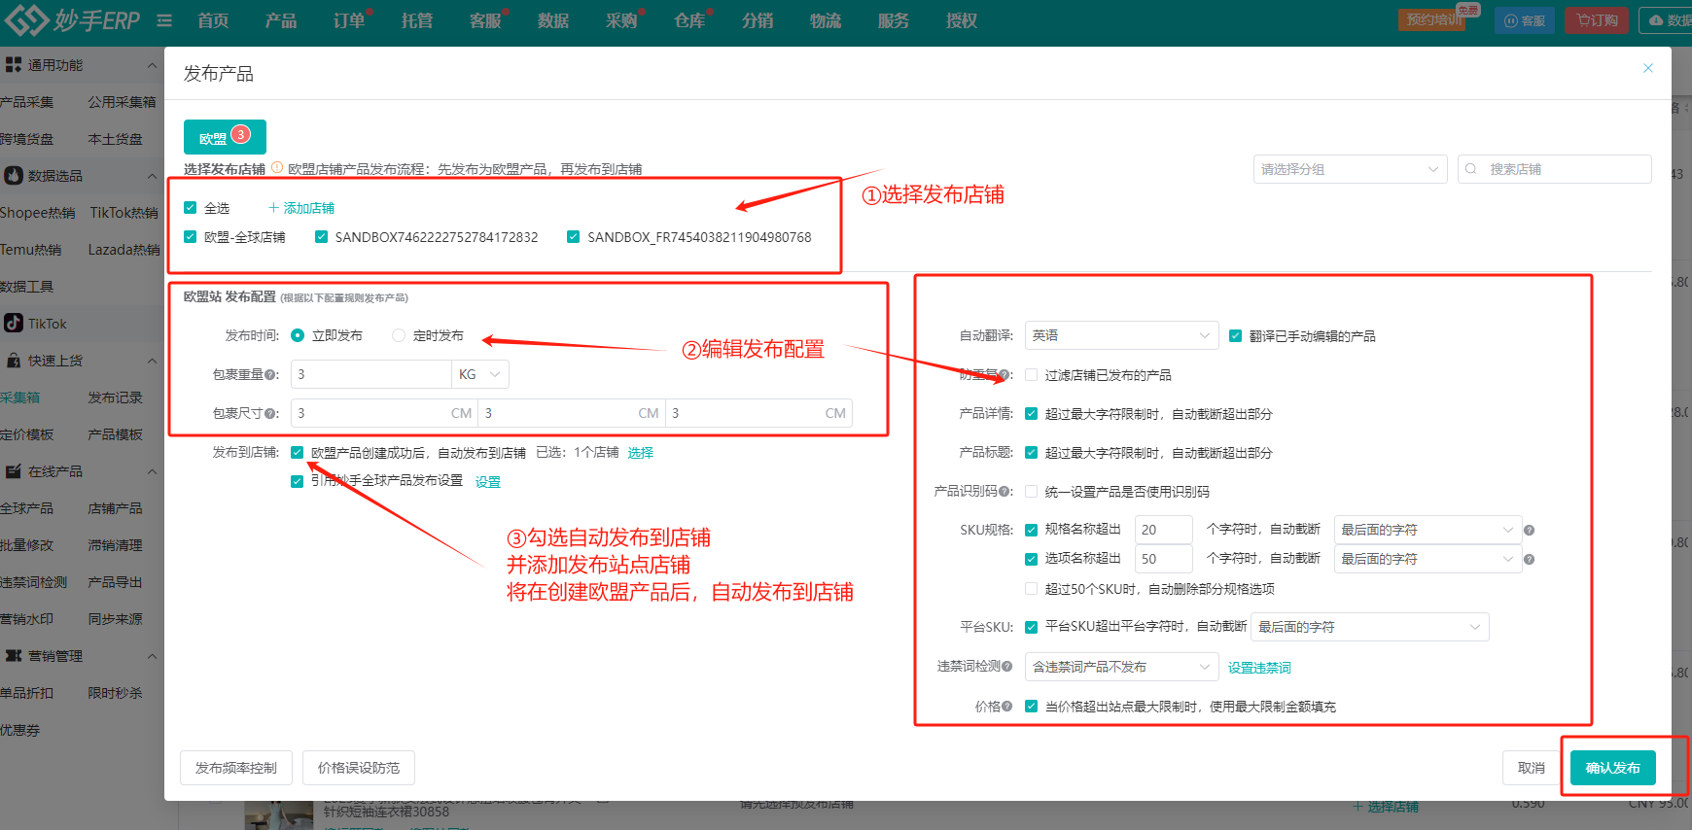The image size is (1692, 830).
Task: Click the 设置 link for 全球产品发布设置
Action: [x=488, y=482]
